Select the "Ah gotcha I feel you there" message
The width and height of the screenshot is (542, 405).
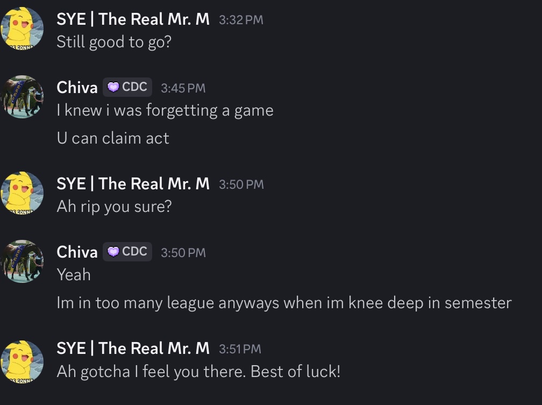click(198, 372)
